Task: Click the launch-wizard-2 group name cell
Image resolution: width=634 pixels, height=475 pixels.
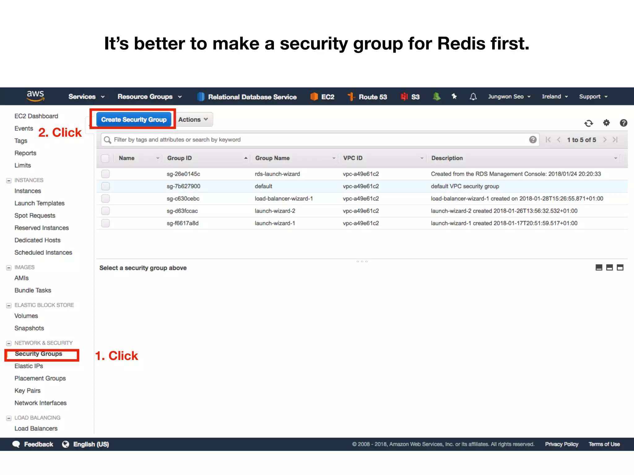Action: tap(275, 211)
